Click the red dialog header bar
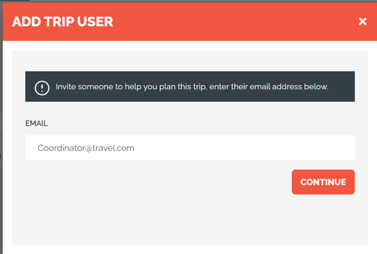Screen dimensions: 377x254 coord(220,22)
